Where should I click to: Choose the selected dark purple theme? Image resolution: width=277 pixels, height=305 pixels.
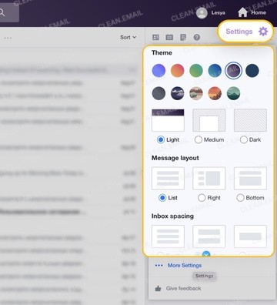(x=233, y=71)
